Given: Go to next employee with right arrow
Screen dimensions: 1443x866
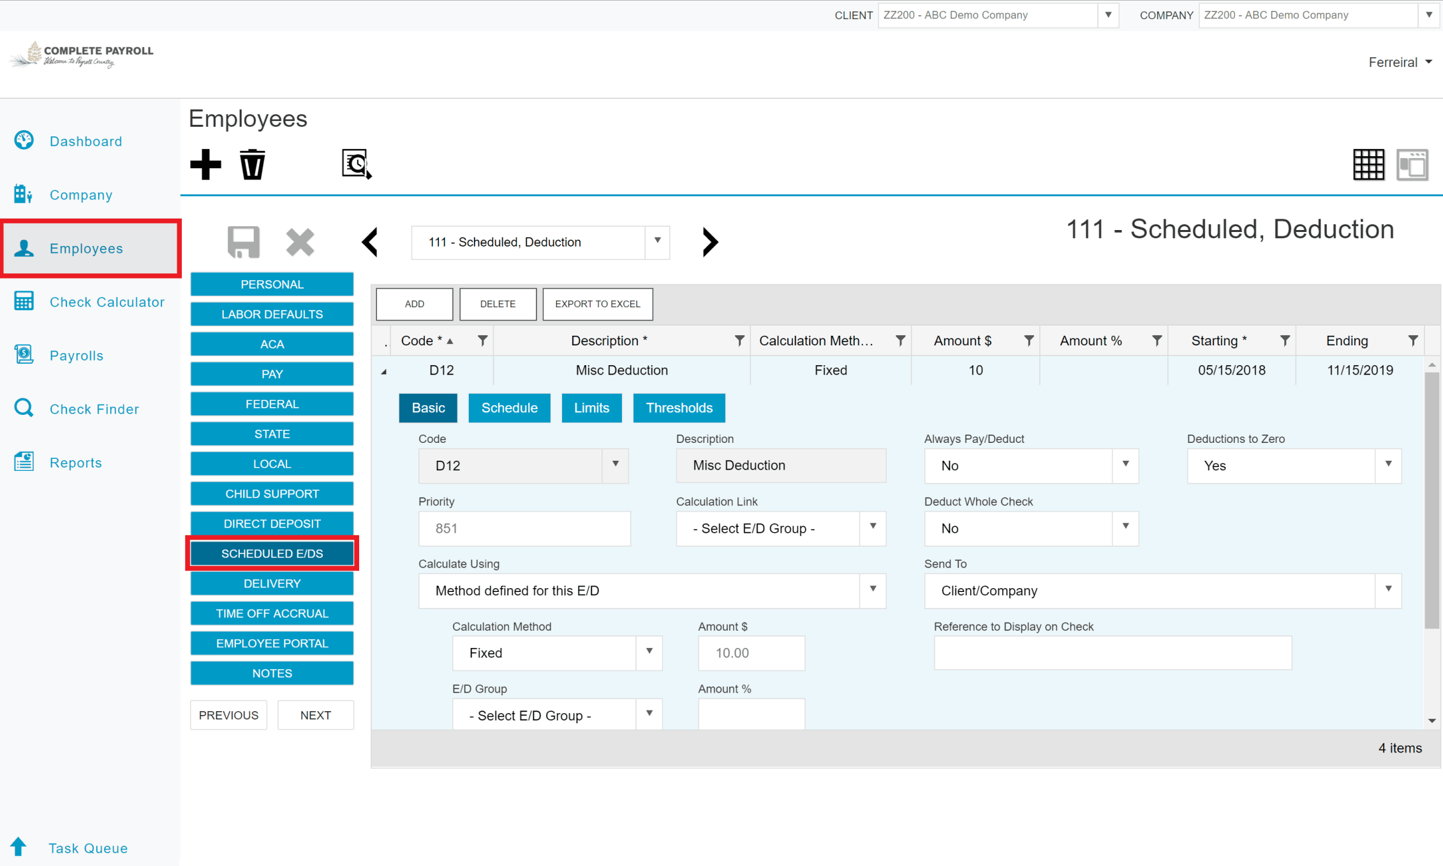Looking at the screenshot, I should pos(710,242).
